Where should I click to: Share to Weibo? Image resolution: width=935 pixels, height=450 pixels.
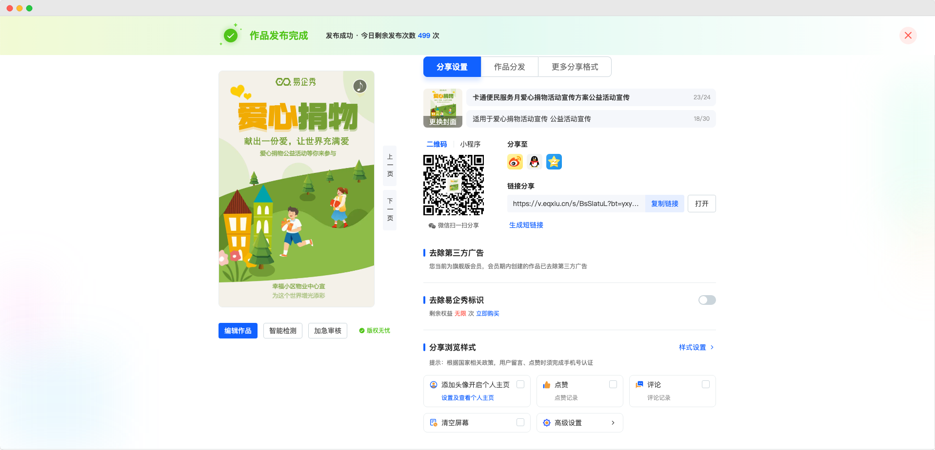[x=515, y=162]
